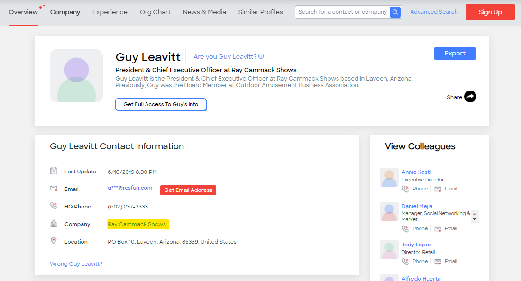521x281 pixels.
Task: Click the View Colleagues heading
Action: pyautogui.click(x=420, y=146)
